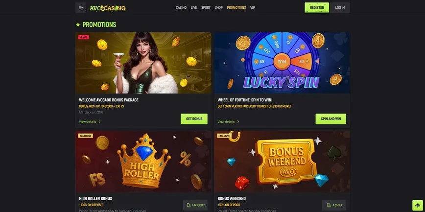Click the Hot badge on welcome banner
The width and height of the screenshot is (425, 212).
tap(83, 37)
